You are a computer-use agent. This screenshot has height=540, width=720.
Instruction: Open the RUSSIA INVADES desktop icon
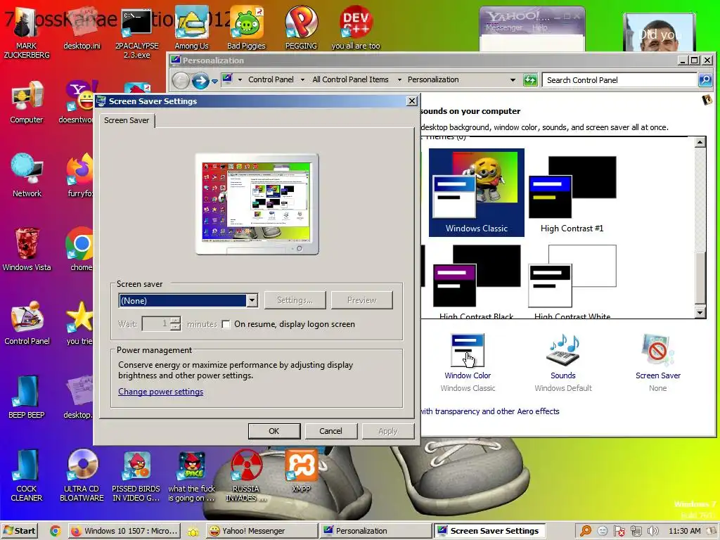[246, 475]
